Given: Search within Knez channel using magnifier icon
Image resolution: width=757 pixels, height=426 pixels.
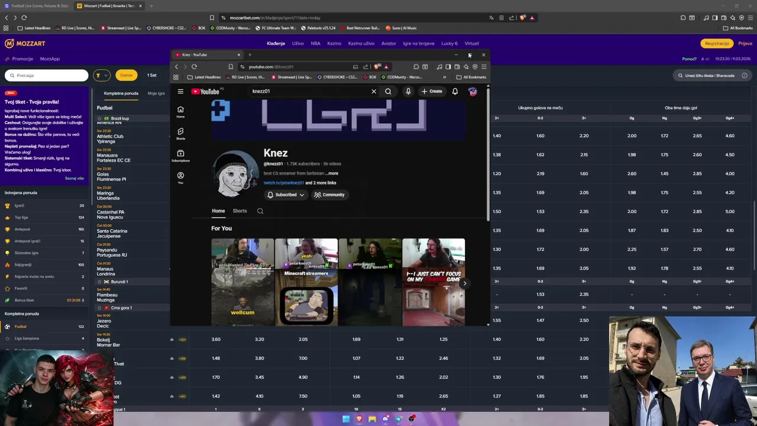Looking at the screenshot, I should coord(260,211).
